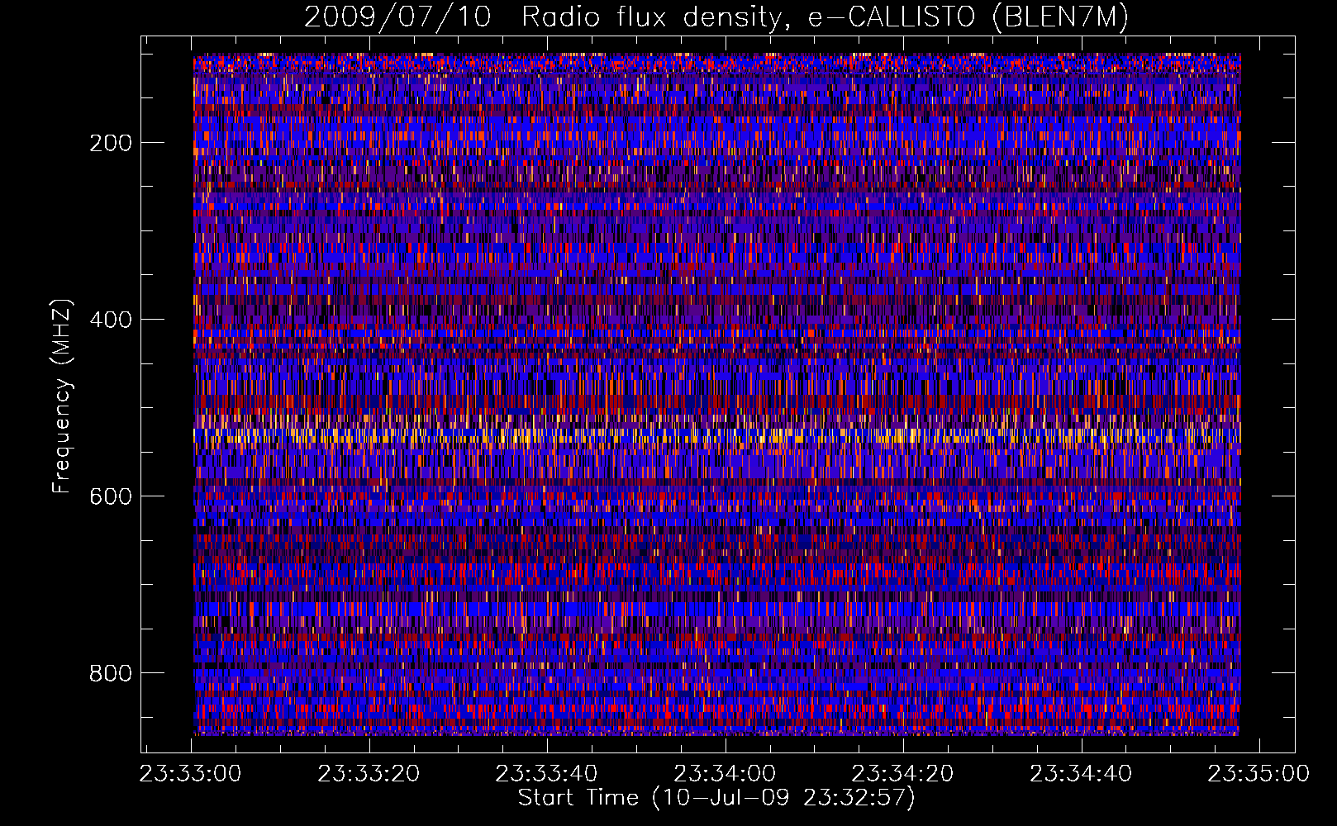Click the 600 frequency tick label
Image resolution: width=1337 pixels, height=826 pixels.
[x=111, y=496]
